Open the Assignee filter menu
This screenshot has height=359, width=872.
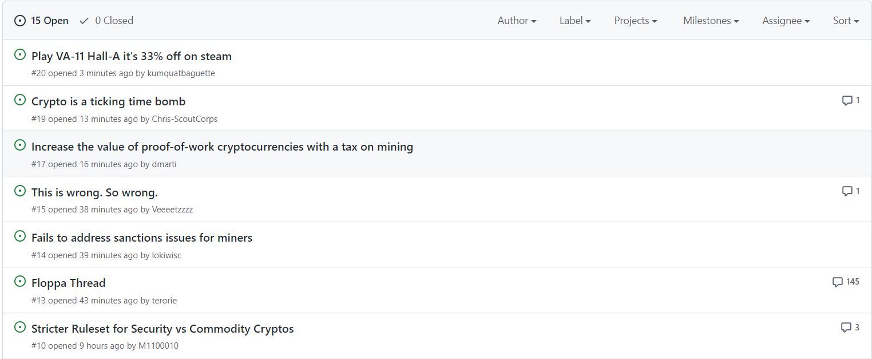(x=786, y=21)
